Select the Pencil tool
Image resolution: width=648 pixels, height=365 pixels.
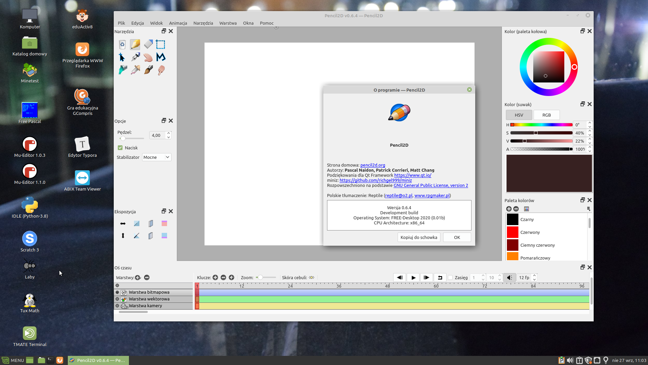[x=135, y=44]
